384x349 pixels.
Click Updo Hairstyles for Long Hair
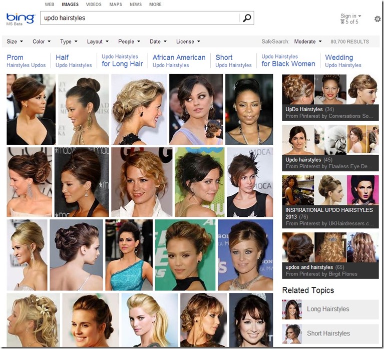pos(122,61)
